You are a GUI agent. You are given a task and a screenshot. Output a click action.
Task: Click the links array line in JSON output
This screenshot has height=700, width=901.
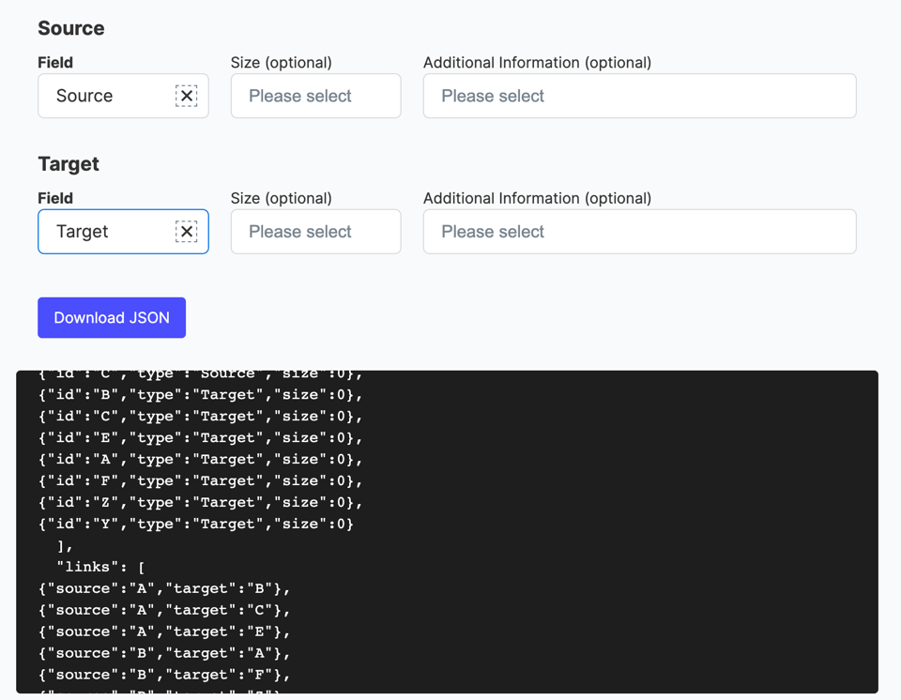pyautogui.click(x=89, y=566)
